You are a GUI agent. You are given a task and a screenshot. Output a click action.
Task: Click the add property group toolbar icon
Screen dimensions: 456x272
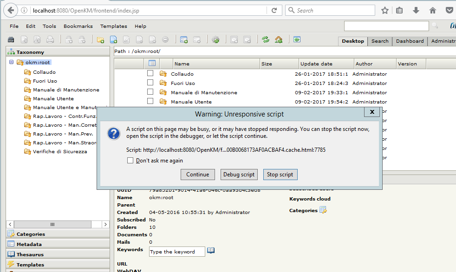(x=184, y=40)
